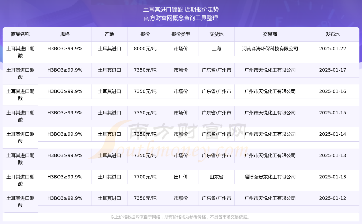Click 7350元/吨 in the 2025-01-17 row
Viewport: 362px width, 224px height.
click(145, 70)
